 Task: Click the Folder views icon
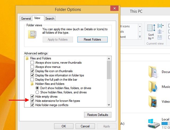tap(32, 34)
